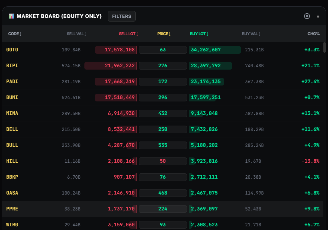Sort by SELL LOT column header

click(128, 34)
